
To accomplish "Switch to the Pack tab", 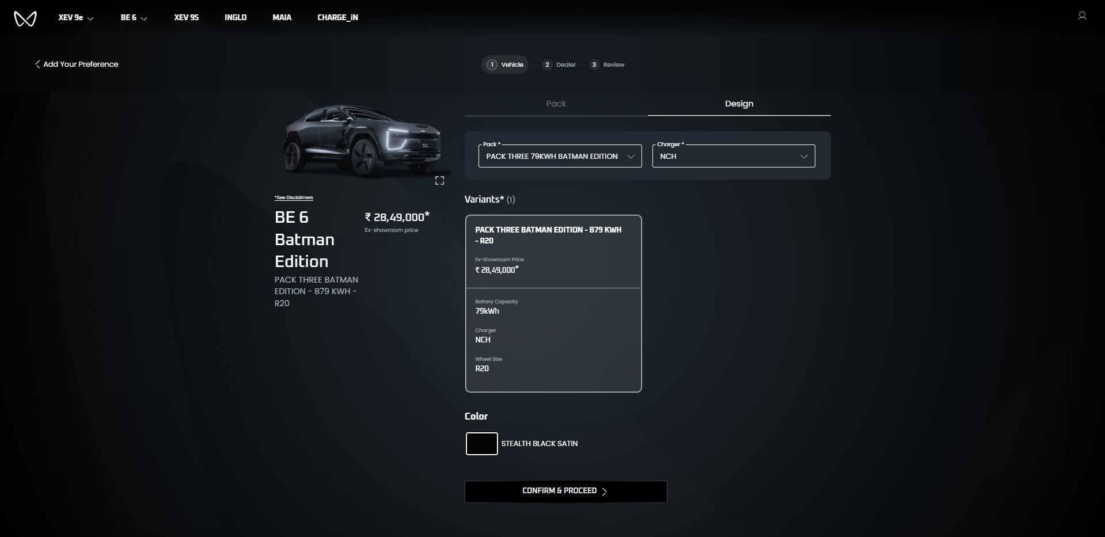I will 556,104.
